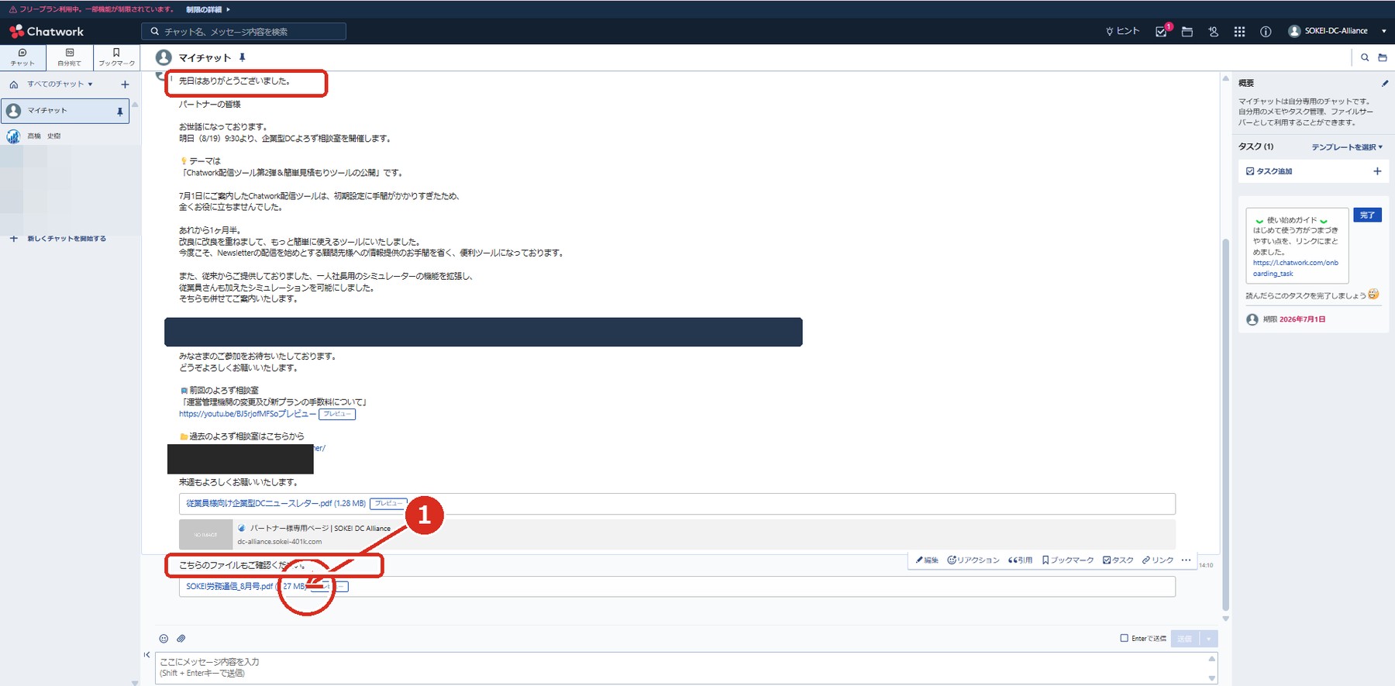Screen dimensions: 1395x686
Task: Open the SOKEI-DC-Alliance account menu
Action: pyautogui.click(x=1337, y=31)
